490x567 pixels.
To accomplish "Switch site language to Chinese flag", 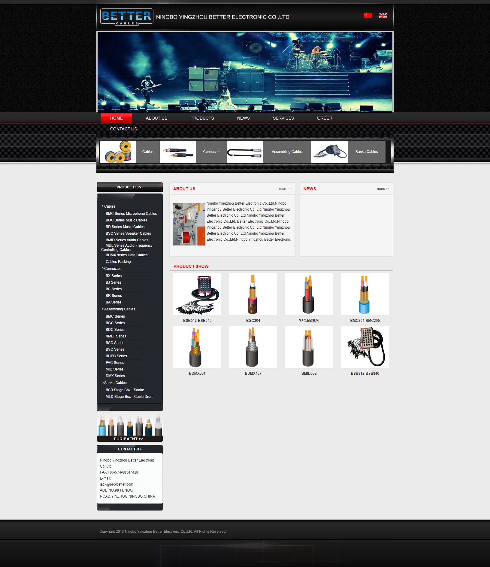I will coord(367,16).
